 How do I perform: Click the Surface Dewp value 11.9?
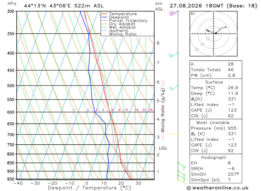(x=233, y=94)
